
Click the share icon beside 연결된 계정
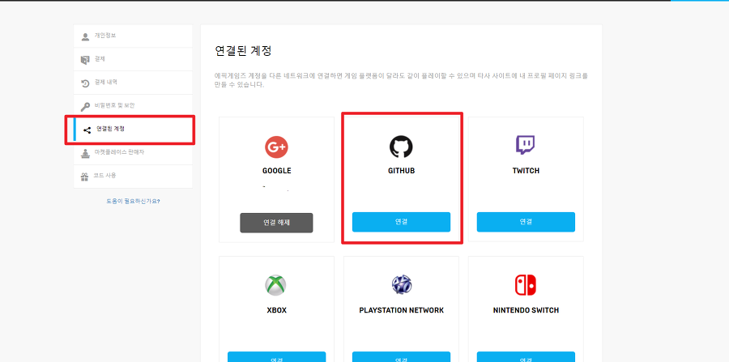coord(87,130)
